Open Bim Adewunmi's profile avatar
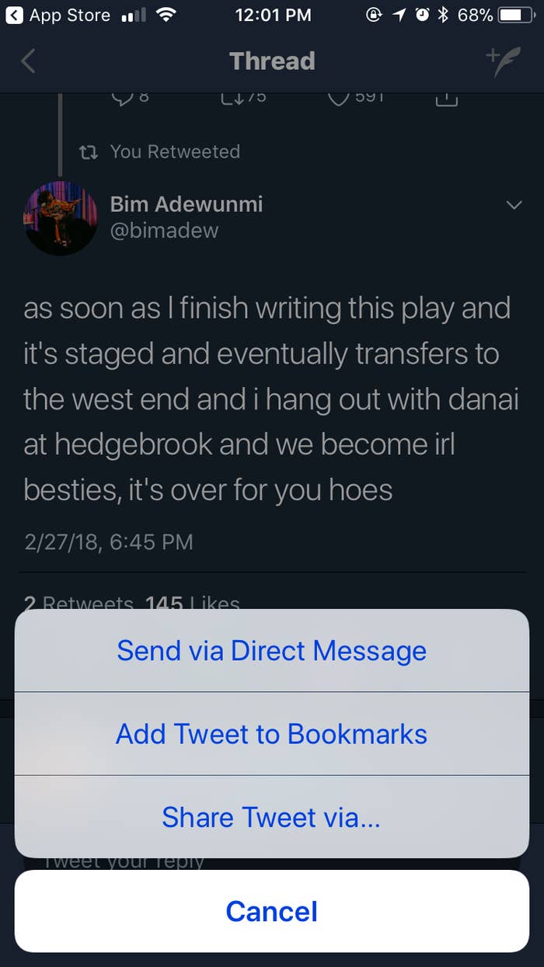Viewport: 544px width, 967px height. click(x=61, y=218)
